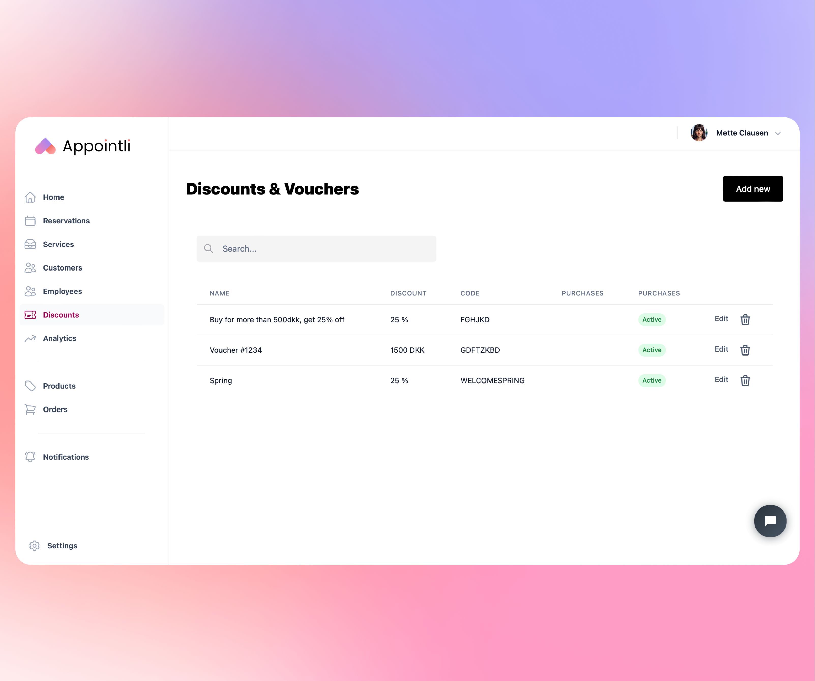This screenshot has height=681, width=815.
Task: Click the Active badge for WELCOMESPRING
Action: point(651,380)
